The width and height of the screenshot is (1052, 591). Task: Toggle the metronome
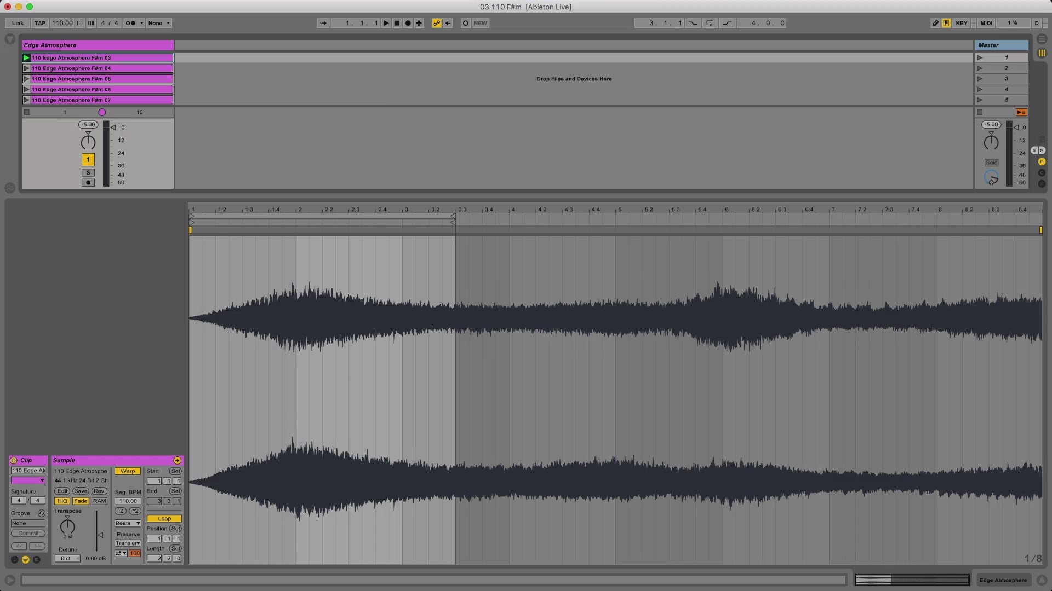point(130,23)
